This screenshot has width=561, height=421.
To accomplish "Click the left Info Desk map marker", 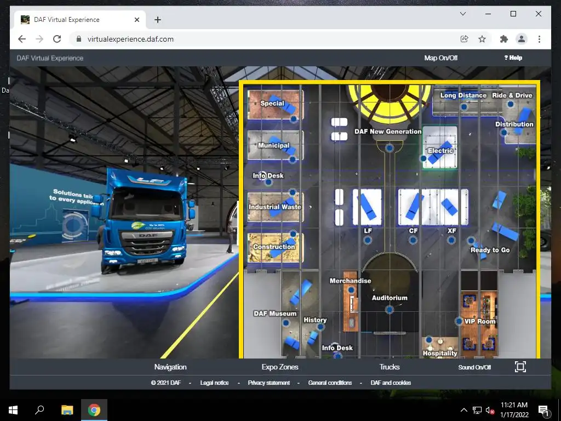I will point(268,182).
